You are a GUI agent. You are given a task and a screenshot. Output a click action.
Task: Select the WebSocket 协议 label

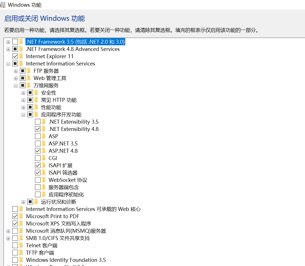[x=68, y=180]
